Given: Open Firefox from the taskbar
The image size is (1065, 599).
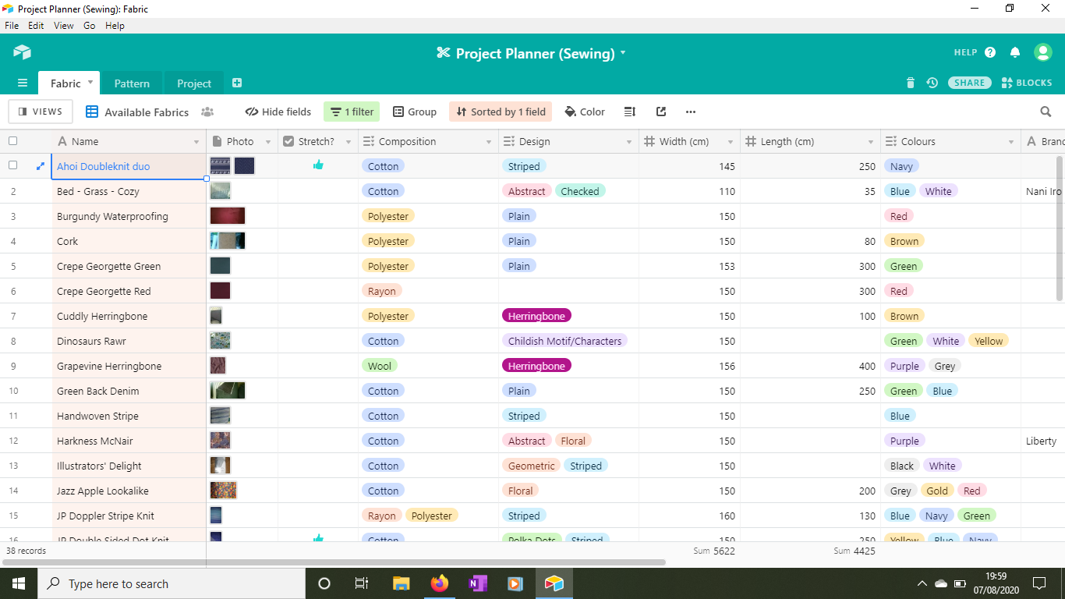Looking at the screenshot, I should point(440,583).
